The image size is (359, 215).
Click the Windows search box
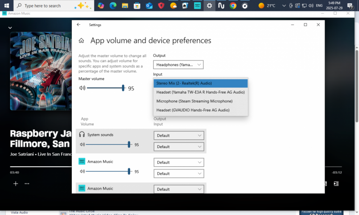point(54,6)
